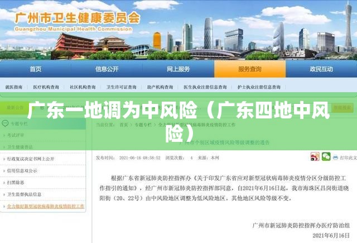Share article via WeChat icon
This screenshot has width=357, height=243.
[x=326, y=156]
